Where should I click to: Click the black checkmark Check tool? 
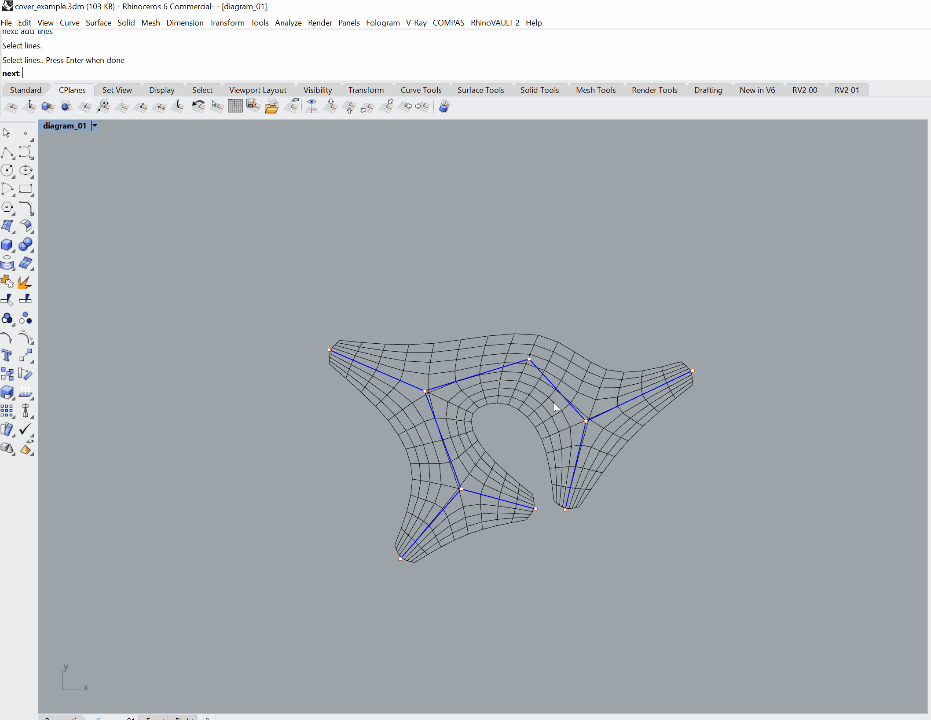(x=26, y=429)
